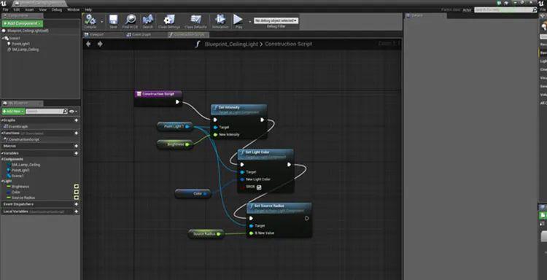Toggle Source Radius variable editable eye
This screenshot has height=280, width=547.
click(77, 198)
